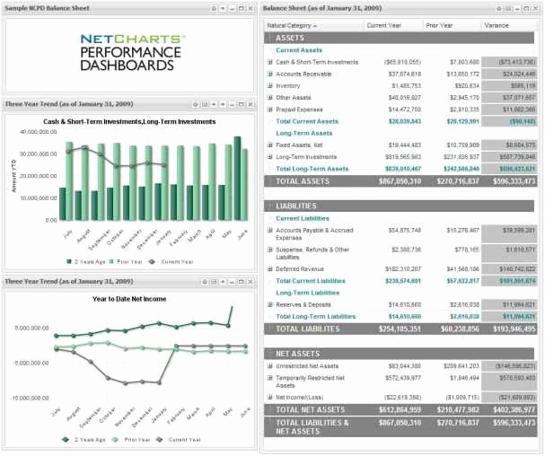Maximize the Balance Sheet panel
Image resolution: width=545 pixels, height=456 pixels.
click(526, 9)
